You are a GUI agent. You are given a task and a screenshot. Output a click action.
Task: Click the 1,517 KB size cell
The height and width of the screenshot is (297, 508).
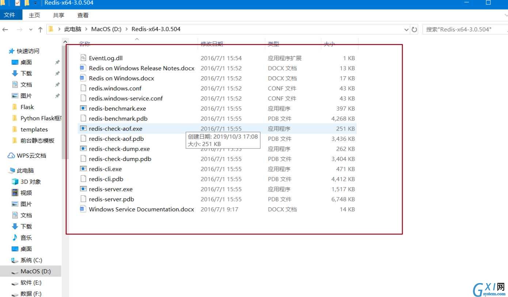pyautogui.click(x=343, y=189)
